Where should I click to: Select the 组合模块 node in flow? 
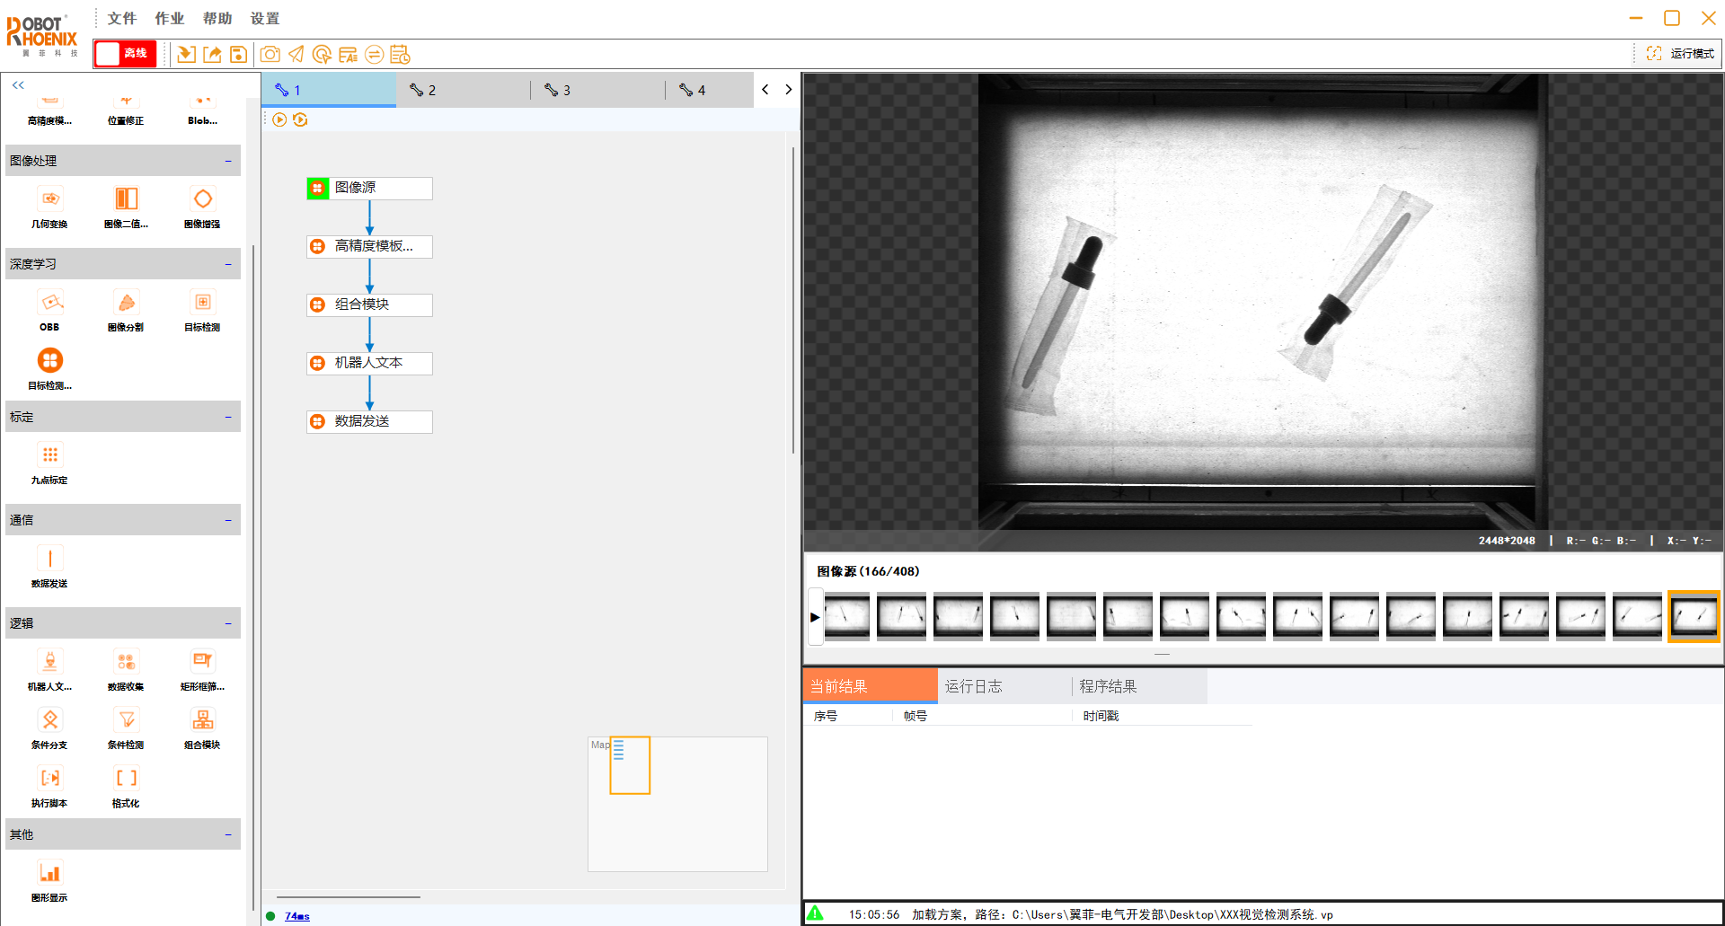point(369,304)
